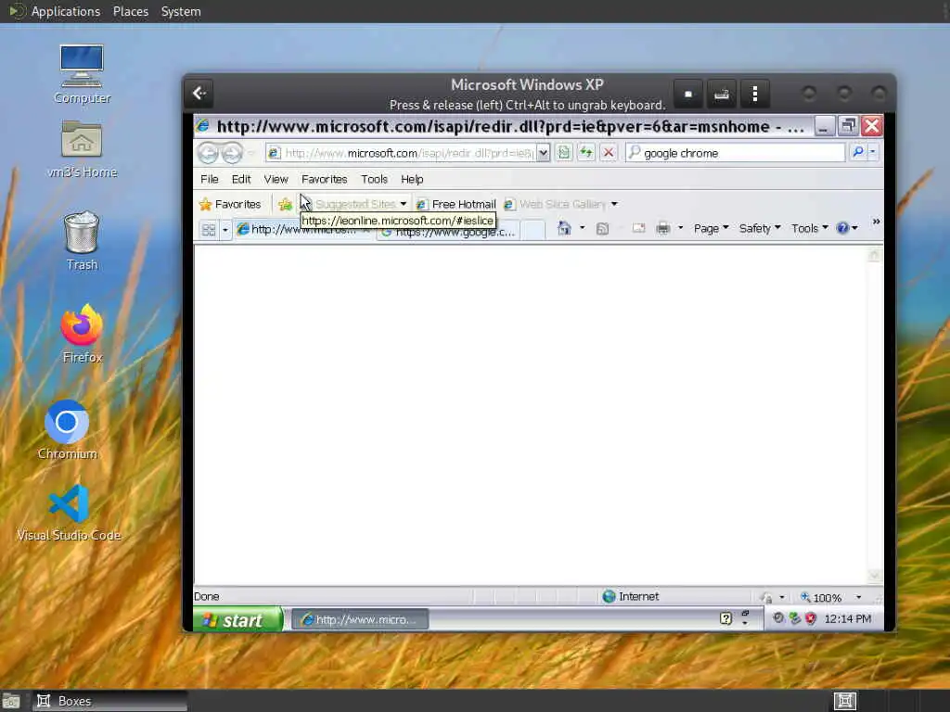Image resolution: width=950 pixels, height=712 pixels.
Task: Open the Safety command dropdown
Action: point(760,228)
